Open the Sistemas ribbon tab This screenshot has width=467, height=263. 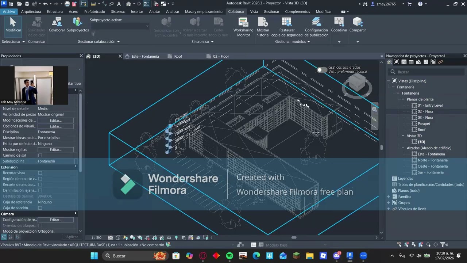(118, 12)
